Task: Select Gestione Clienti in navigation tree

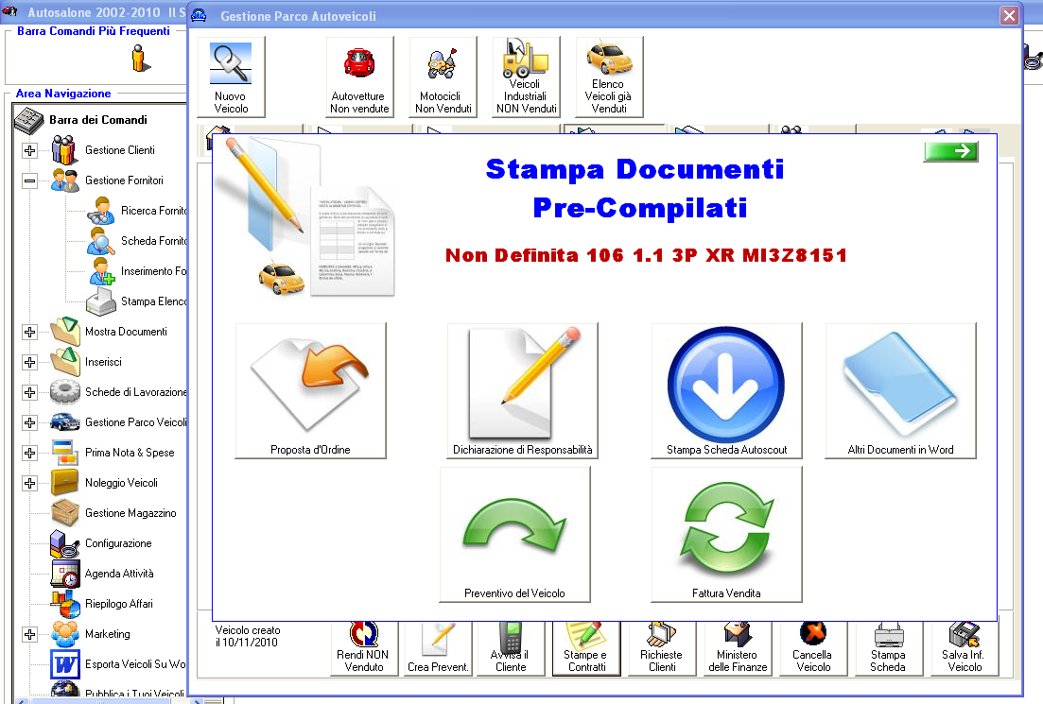Action: (x=120, y=150)
